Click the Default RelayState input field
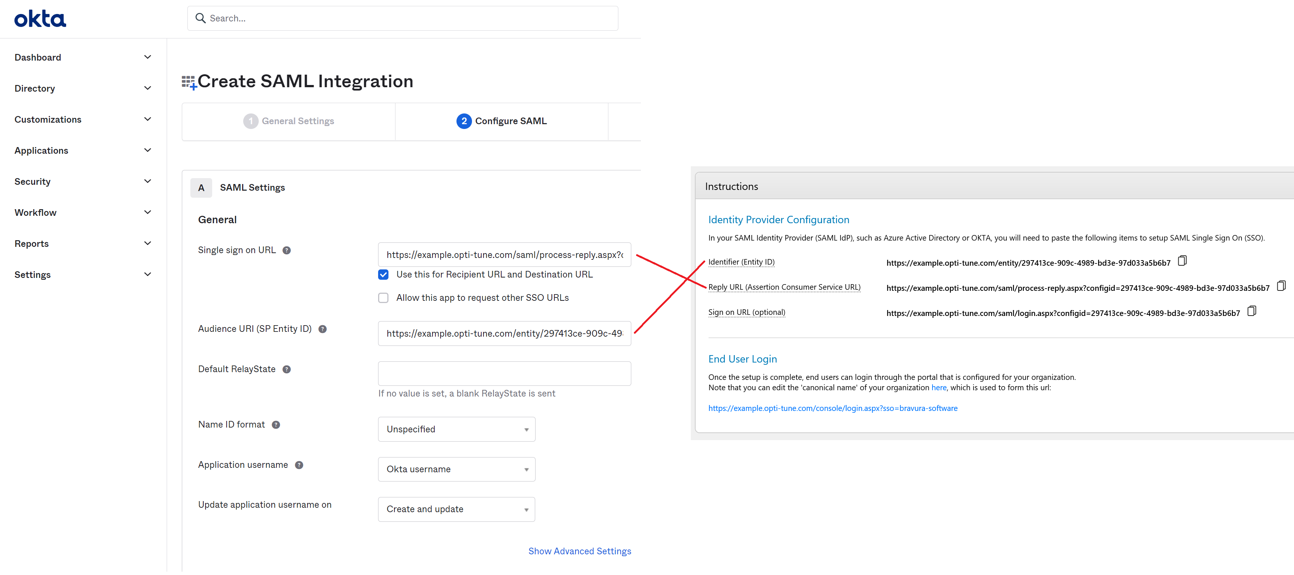1294x575 pixels. click(505, 374)
